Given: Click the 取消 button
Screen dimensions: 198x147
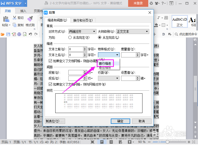Looking at the screenshot, I should click(142, 121).
